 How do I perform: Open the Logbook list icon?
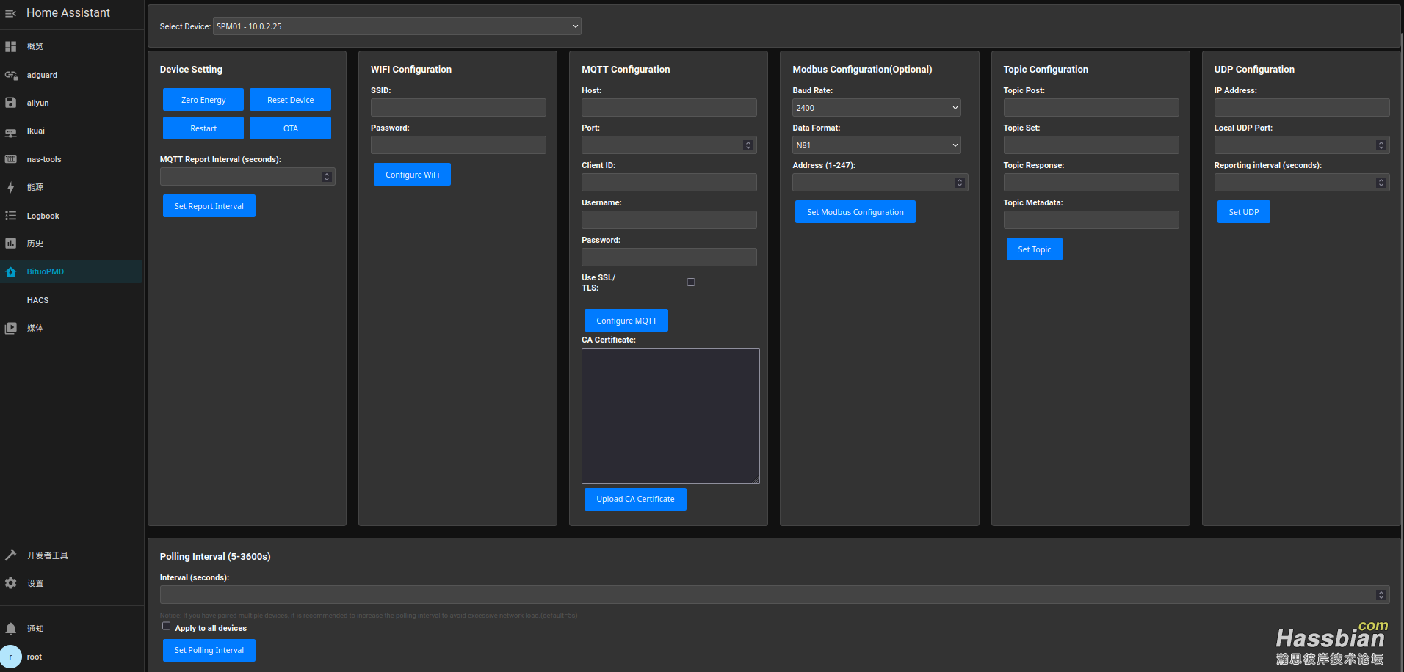(x=11, y=216)
